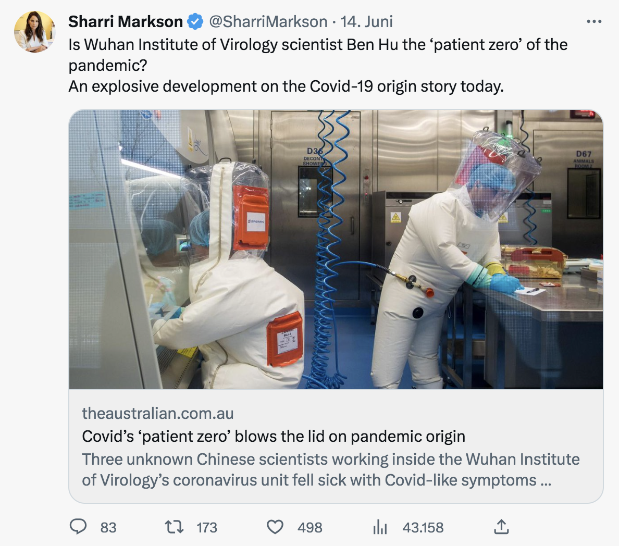Click the reply count 83

point(108,527)
